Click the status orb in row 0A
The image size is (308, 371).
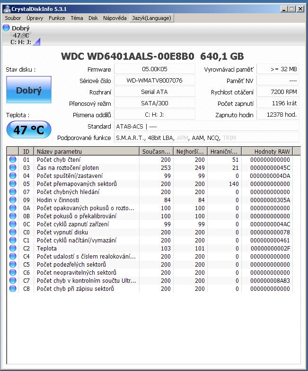click(13, 208)
